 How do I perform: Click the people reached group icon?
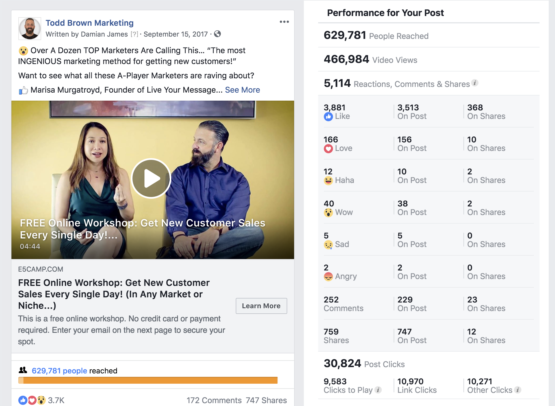pos(23,370)
